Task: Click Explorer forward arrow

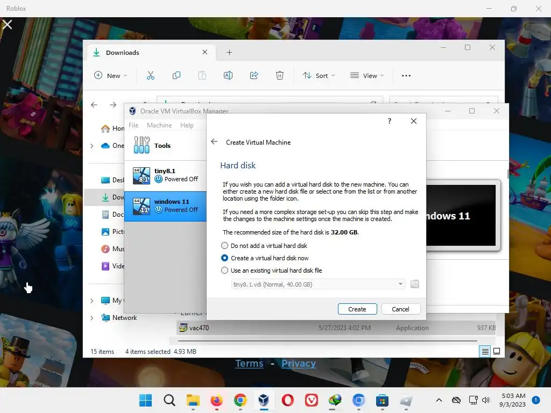Action: coord(113,105)
